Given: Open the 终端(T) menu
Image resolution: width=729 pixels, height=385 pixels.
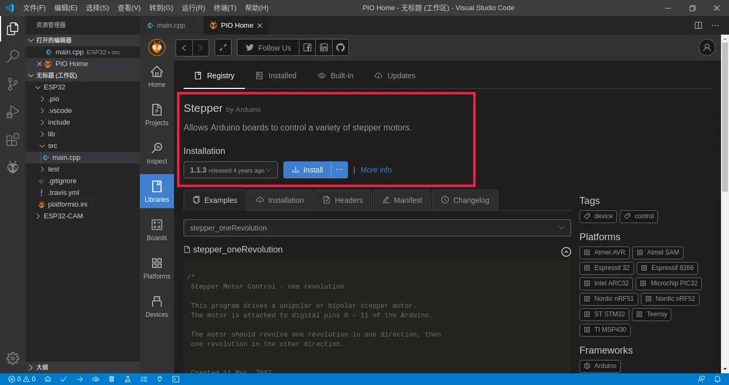Looking at the screenshot, I should [225, 8].
